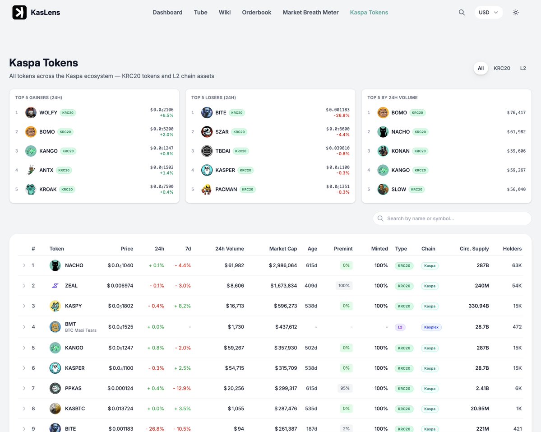The width and height of the screenshot is (541, 432).
Task: Open the Orderbook nav item
Action: [x=257, y=13]
